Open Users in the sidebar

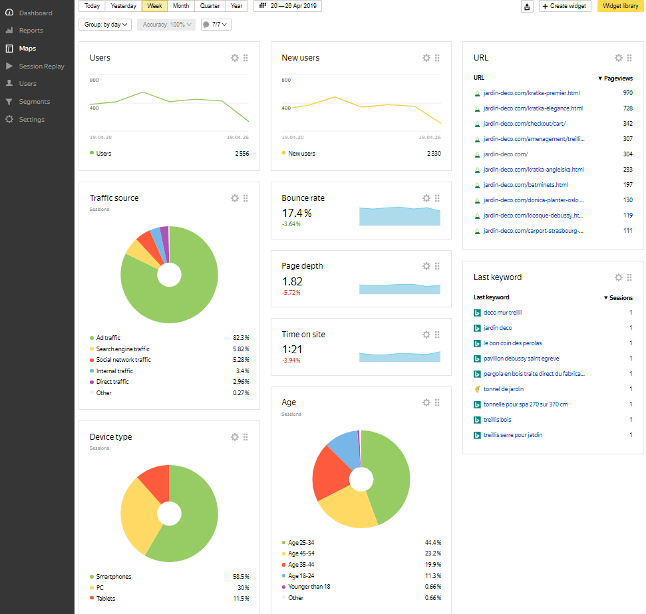(27, 84)
